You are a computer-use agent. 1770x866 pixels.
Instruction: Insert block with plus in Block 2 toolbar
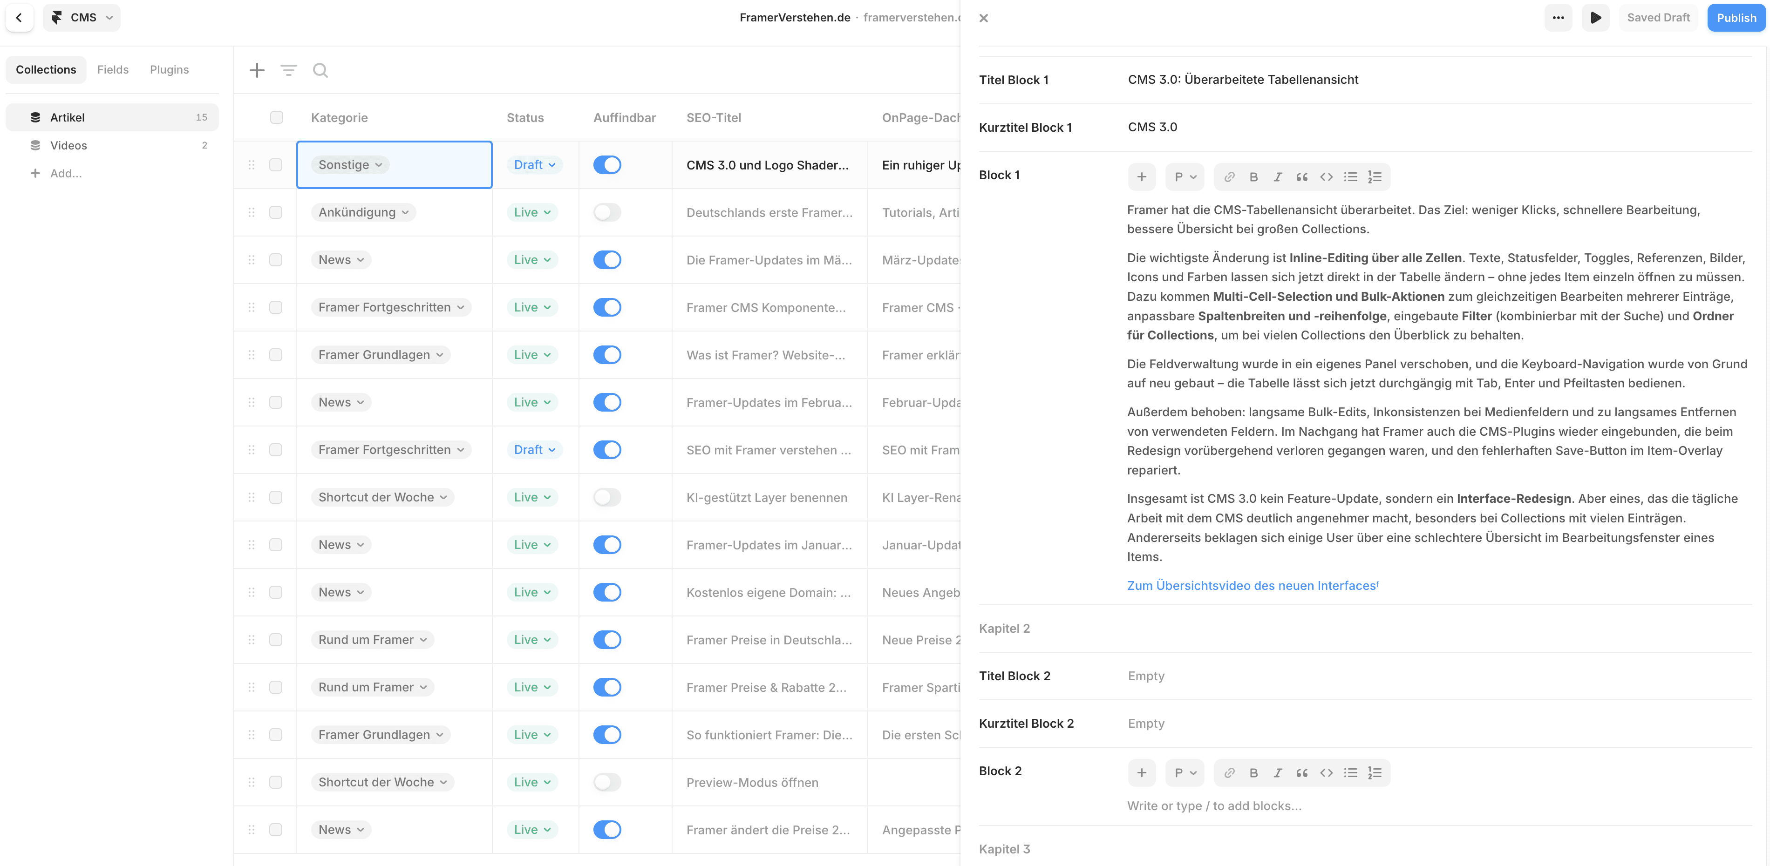coord(1141,773)
